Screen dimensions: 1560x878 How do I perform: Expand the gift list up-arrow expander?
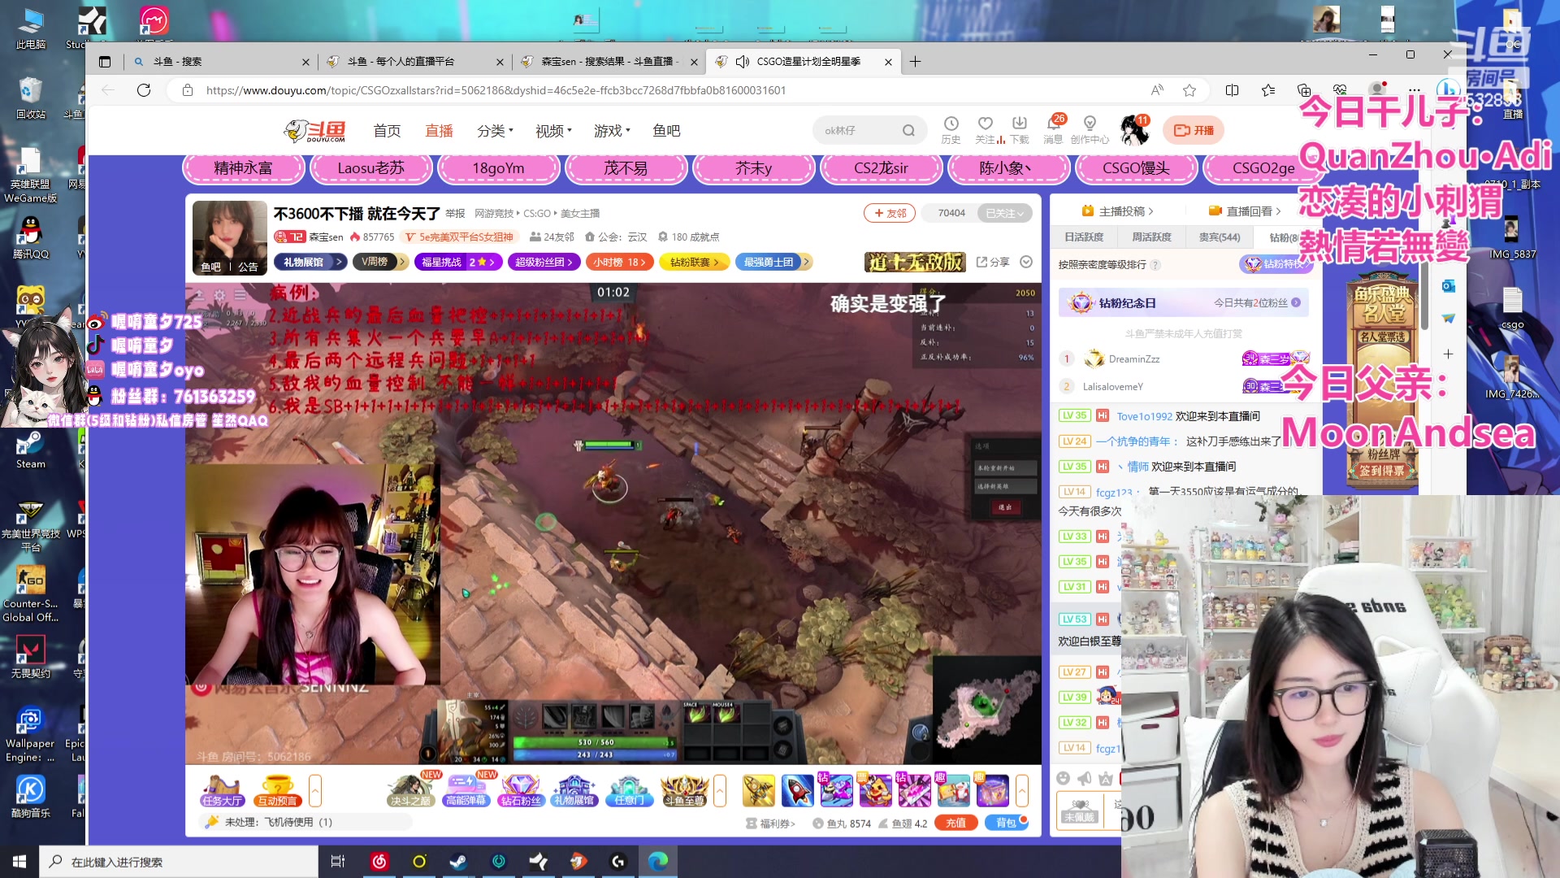(x=1022, y=790)
